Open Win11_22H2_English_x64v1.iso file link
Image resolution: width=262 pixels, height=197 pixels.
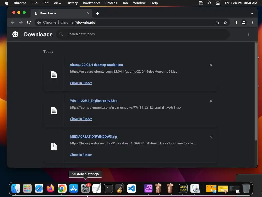[x=94, y=101]
